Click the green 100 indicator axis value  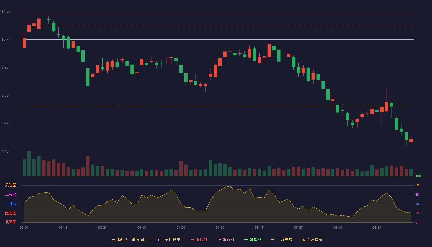[x=418, y=176]
